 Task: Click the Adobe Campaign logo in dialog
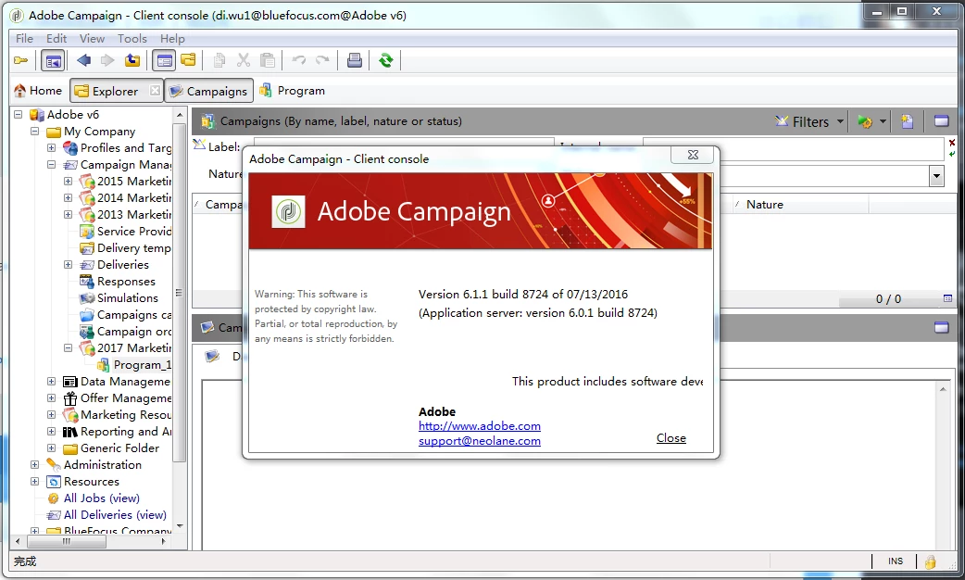click(288, 212)
